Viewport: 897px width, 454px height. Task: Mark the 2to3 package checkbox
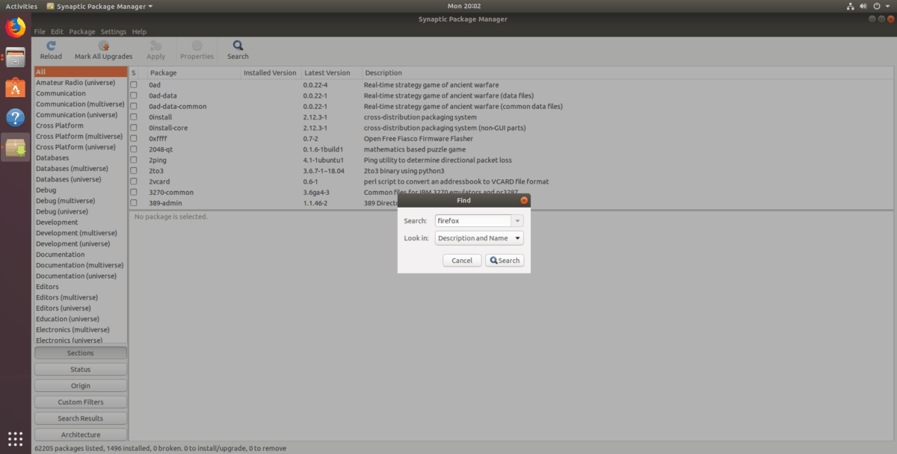pyautogui.click(x=134, y=171)
